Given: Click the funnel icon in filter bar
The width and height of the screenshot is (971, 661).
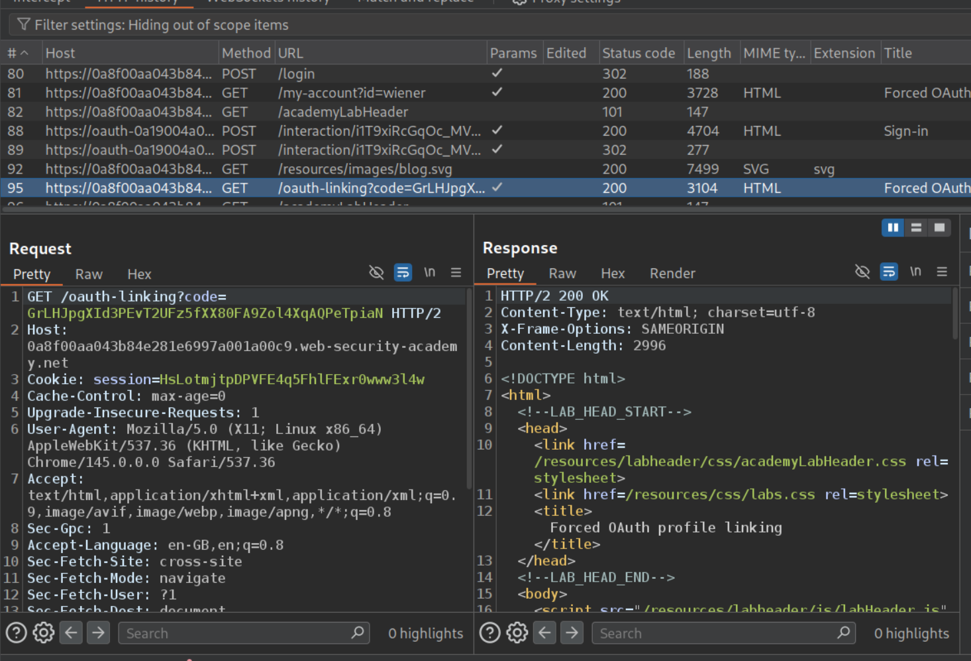Looking at the screenshot, I should (24, 25).
